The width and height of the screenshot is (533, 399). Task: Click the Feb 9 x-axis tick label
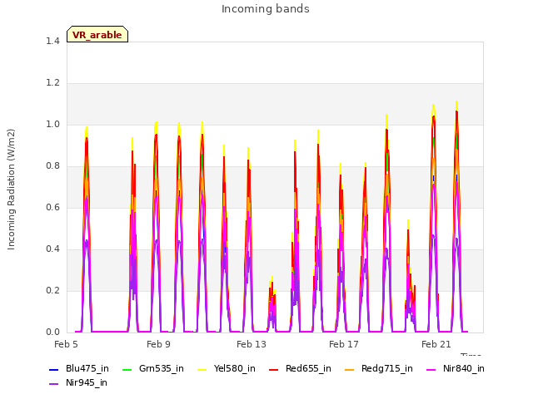[158, 344]
